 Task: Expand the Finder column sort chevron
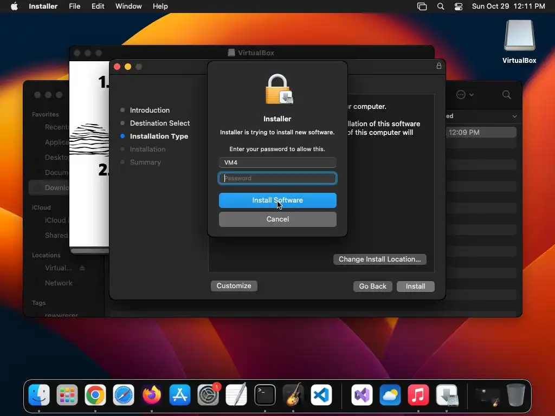tap(514, 116)
